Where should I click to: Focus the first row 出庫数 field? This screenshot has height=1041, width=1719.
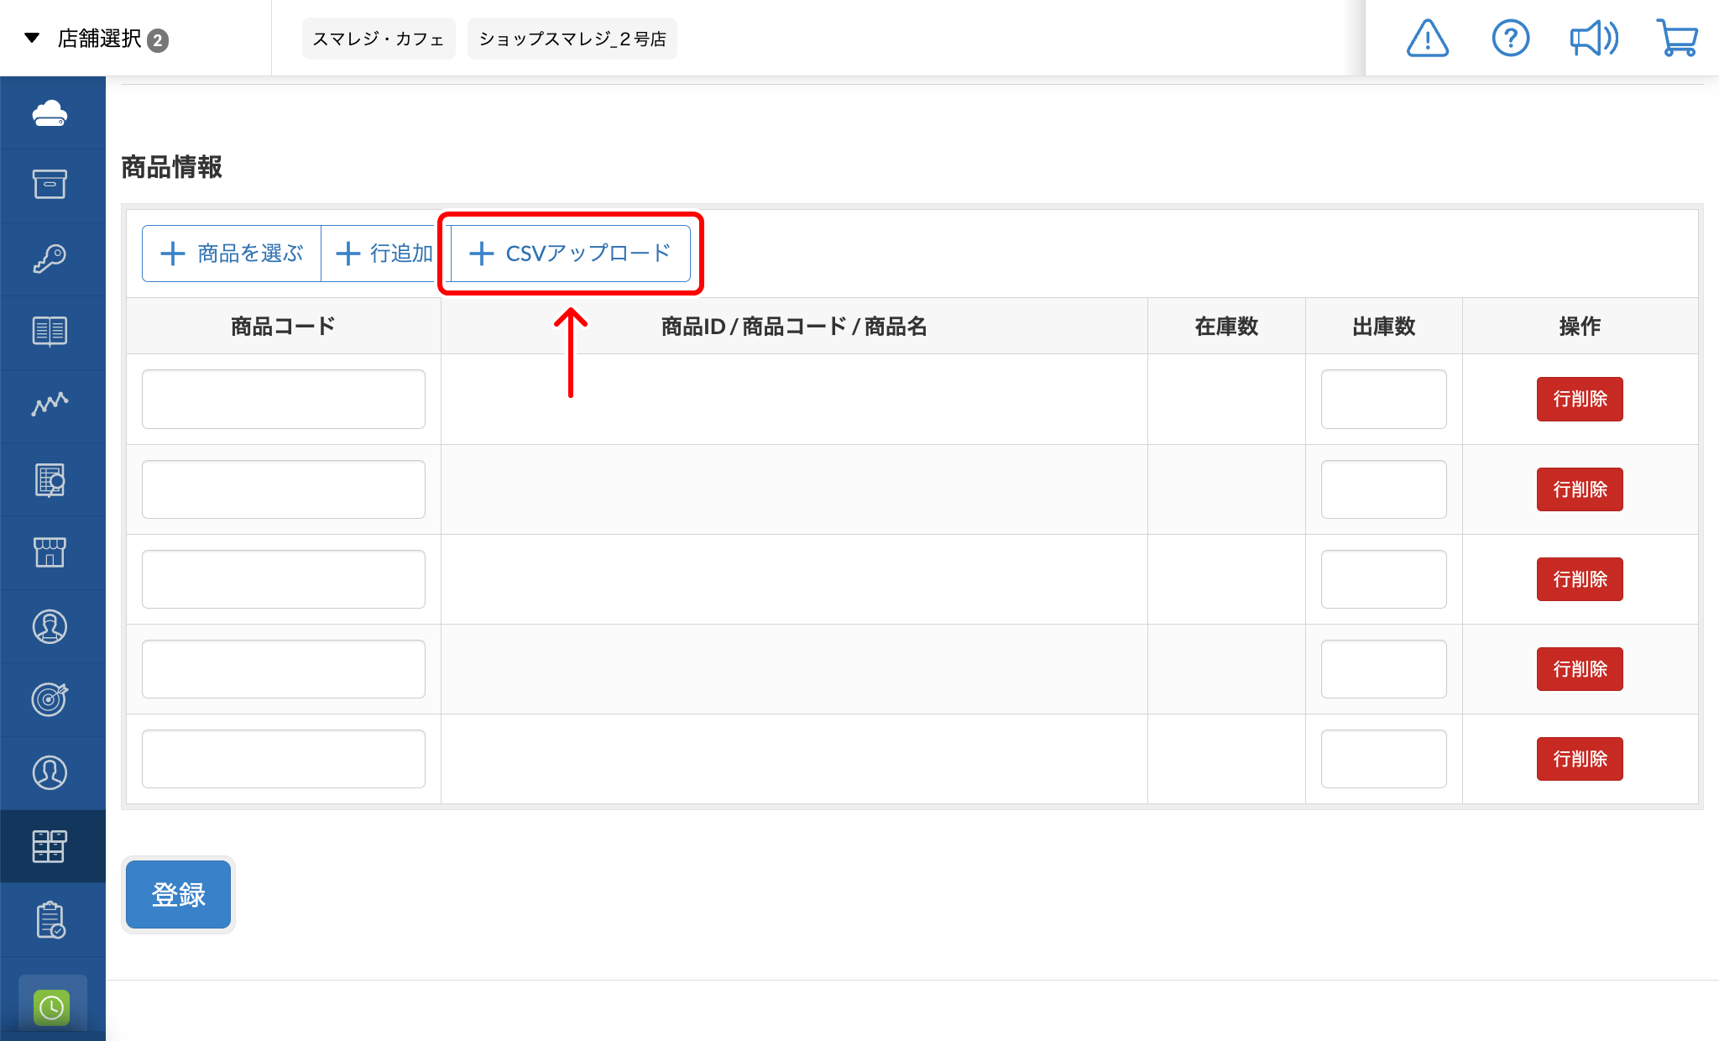pyautogui.click(x=1384, y=399)
